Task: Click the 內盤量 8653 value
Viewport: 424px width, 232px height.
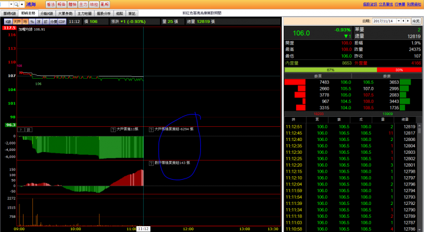Action: click(347, 63)
